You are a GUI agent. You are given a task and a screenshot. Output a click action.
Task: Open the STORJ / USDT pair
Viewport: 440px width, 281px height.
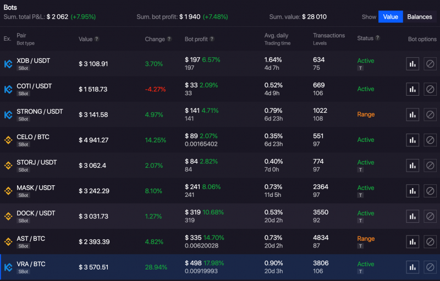pos(37,162)
